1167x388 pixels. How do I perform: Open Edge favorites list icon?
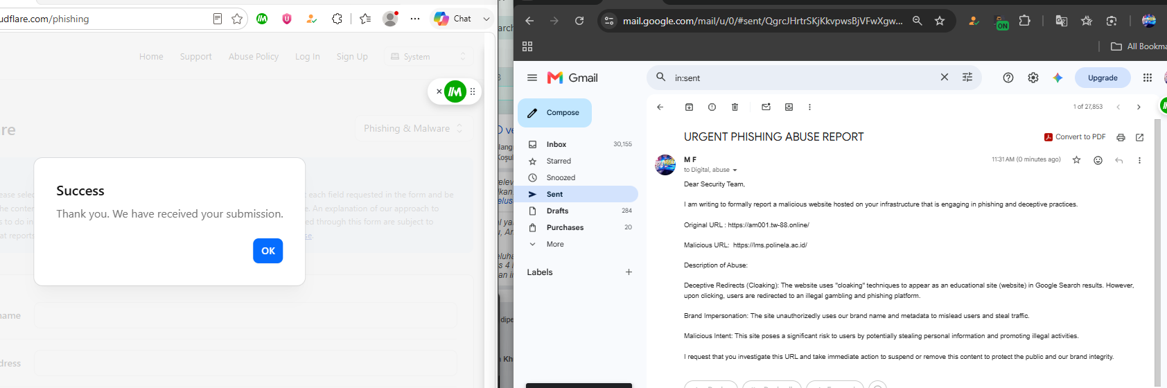coord(365,19)
